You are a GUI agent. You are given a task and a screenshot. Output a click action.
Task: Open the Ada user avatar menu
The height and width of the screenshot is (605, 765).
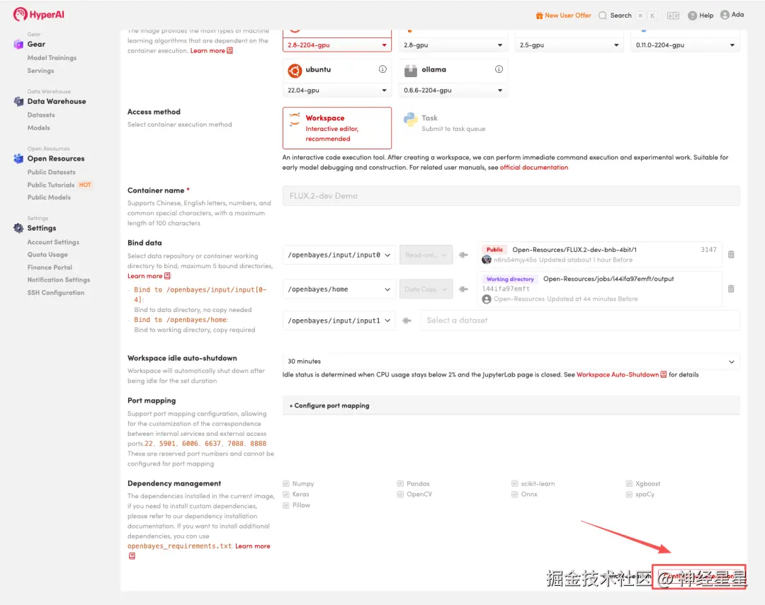725,15
